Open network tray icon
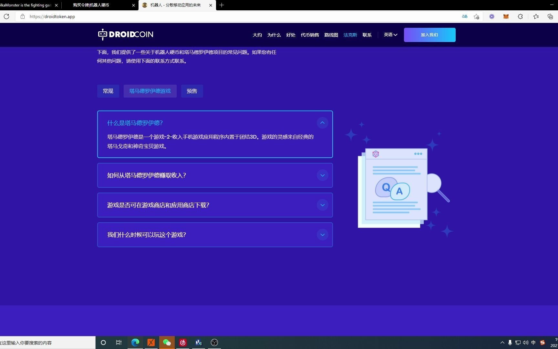The image size is (558, 349). coord(518,343)
